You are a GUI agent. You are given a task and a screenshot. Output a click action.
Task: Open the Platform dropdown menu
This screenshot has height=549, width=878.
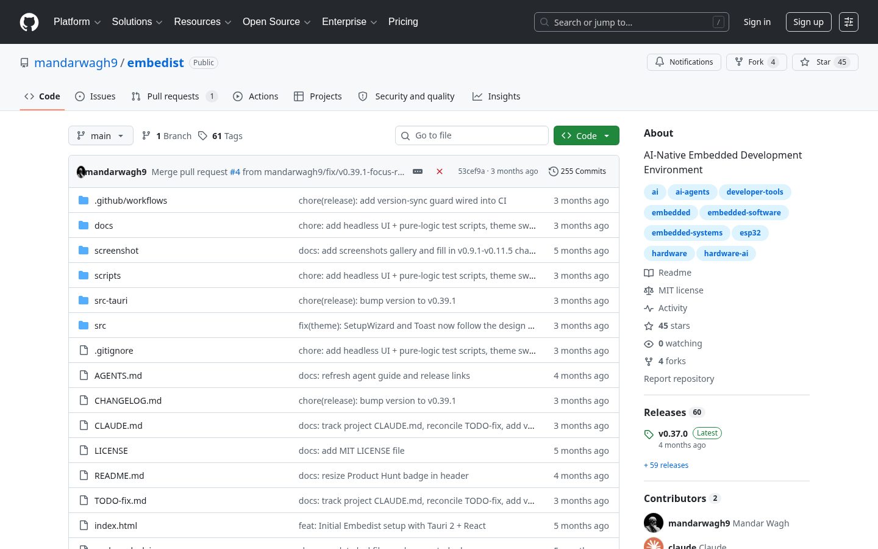(77, 22)
